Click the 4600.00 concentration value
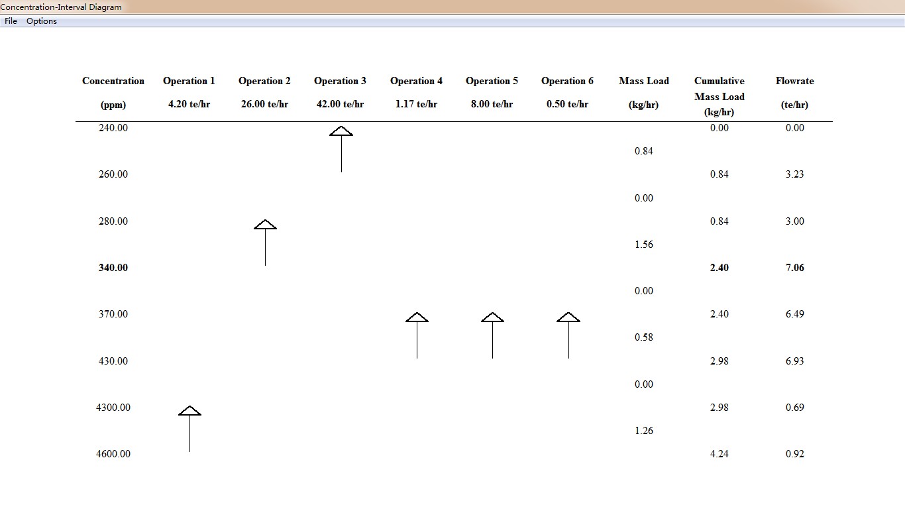 [113, 454]
